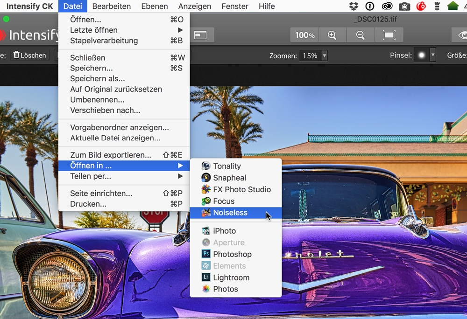Click the fit-to-screen icon
The width and height of the screenshot is (467, 319).
point(389,35)
